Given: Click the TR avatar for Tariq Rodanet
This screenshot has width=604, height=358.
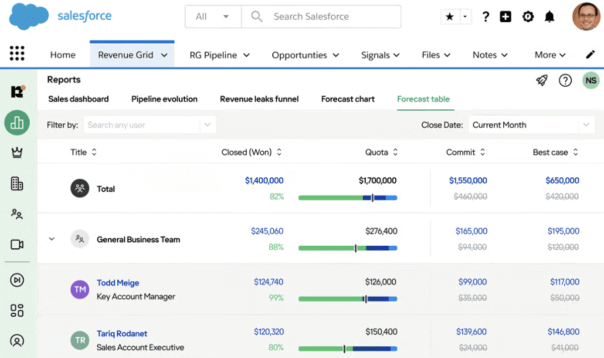Looking at the screenshot, I should point(80,340).
